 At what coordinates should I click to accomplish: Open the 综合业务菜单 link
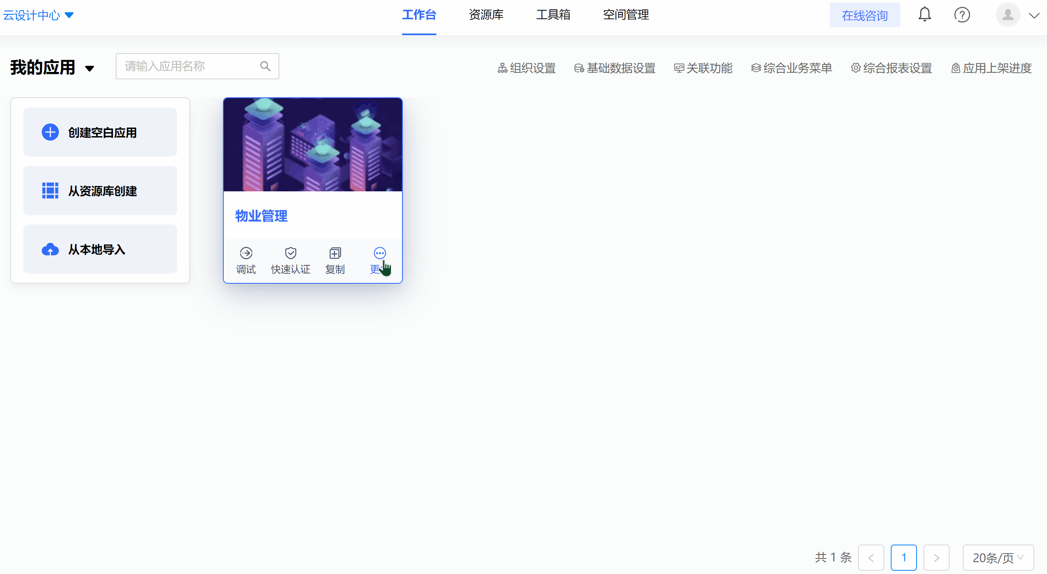[x=791, y=68]
